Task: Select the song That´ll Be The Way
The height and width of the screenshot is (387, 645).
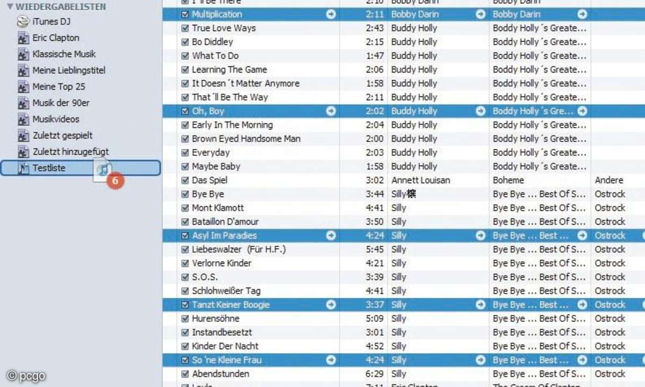Action: click(x=230, y=97)
